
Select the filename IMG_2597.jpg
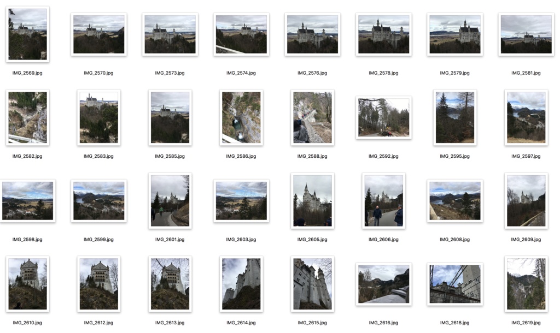pos(526,156)
